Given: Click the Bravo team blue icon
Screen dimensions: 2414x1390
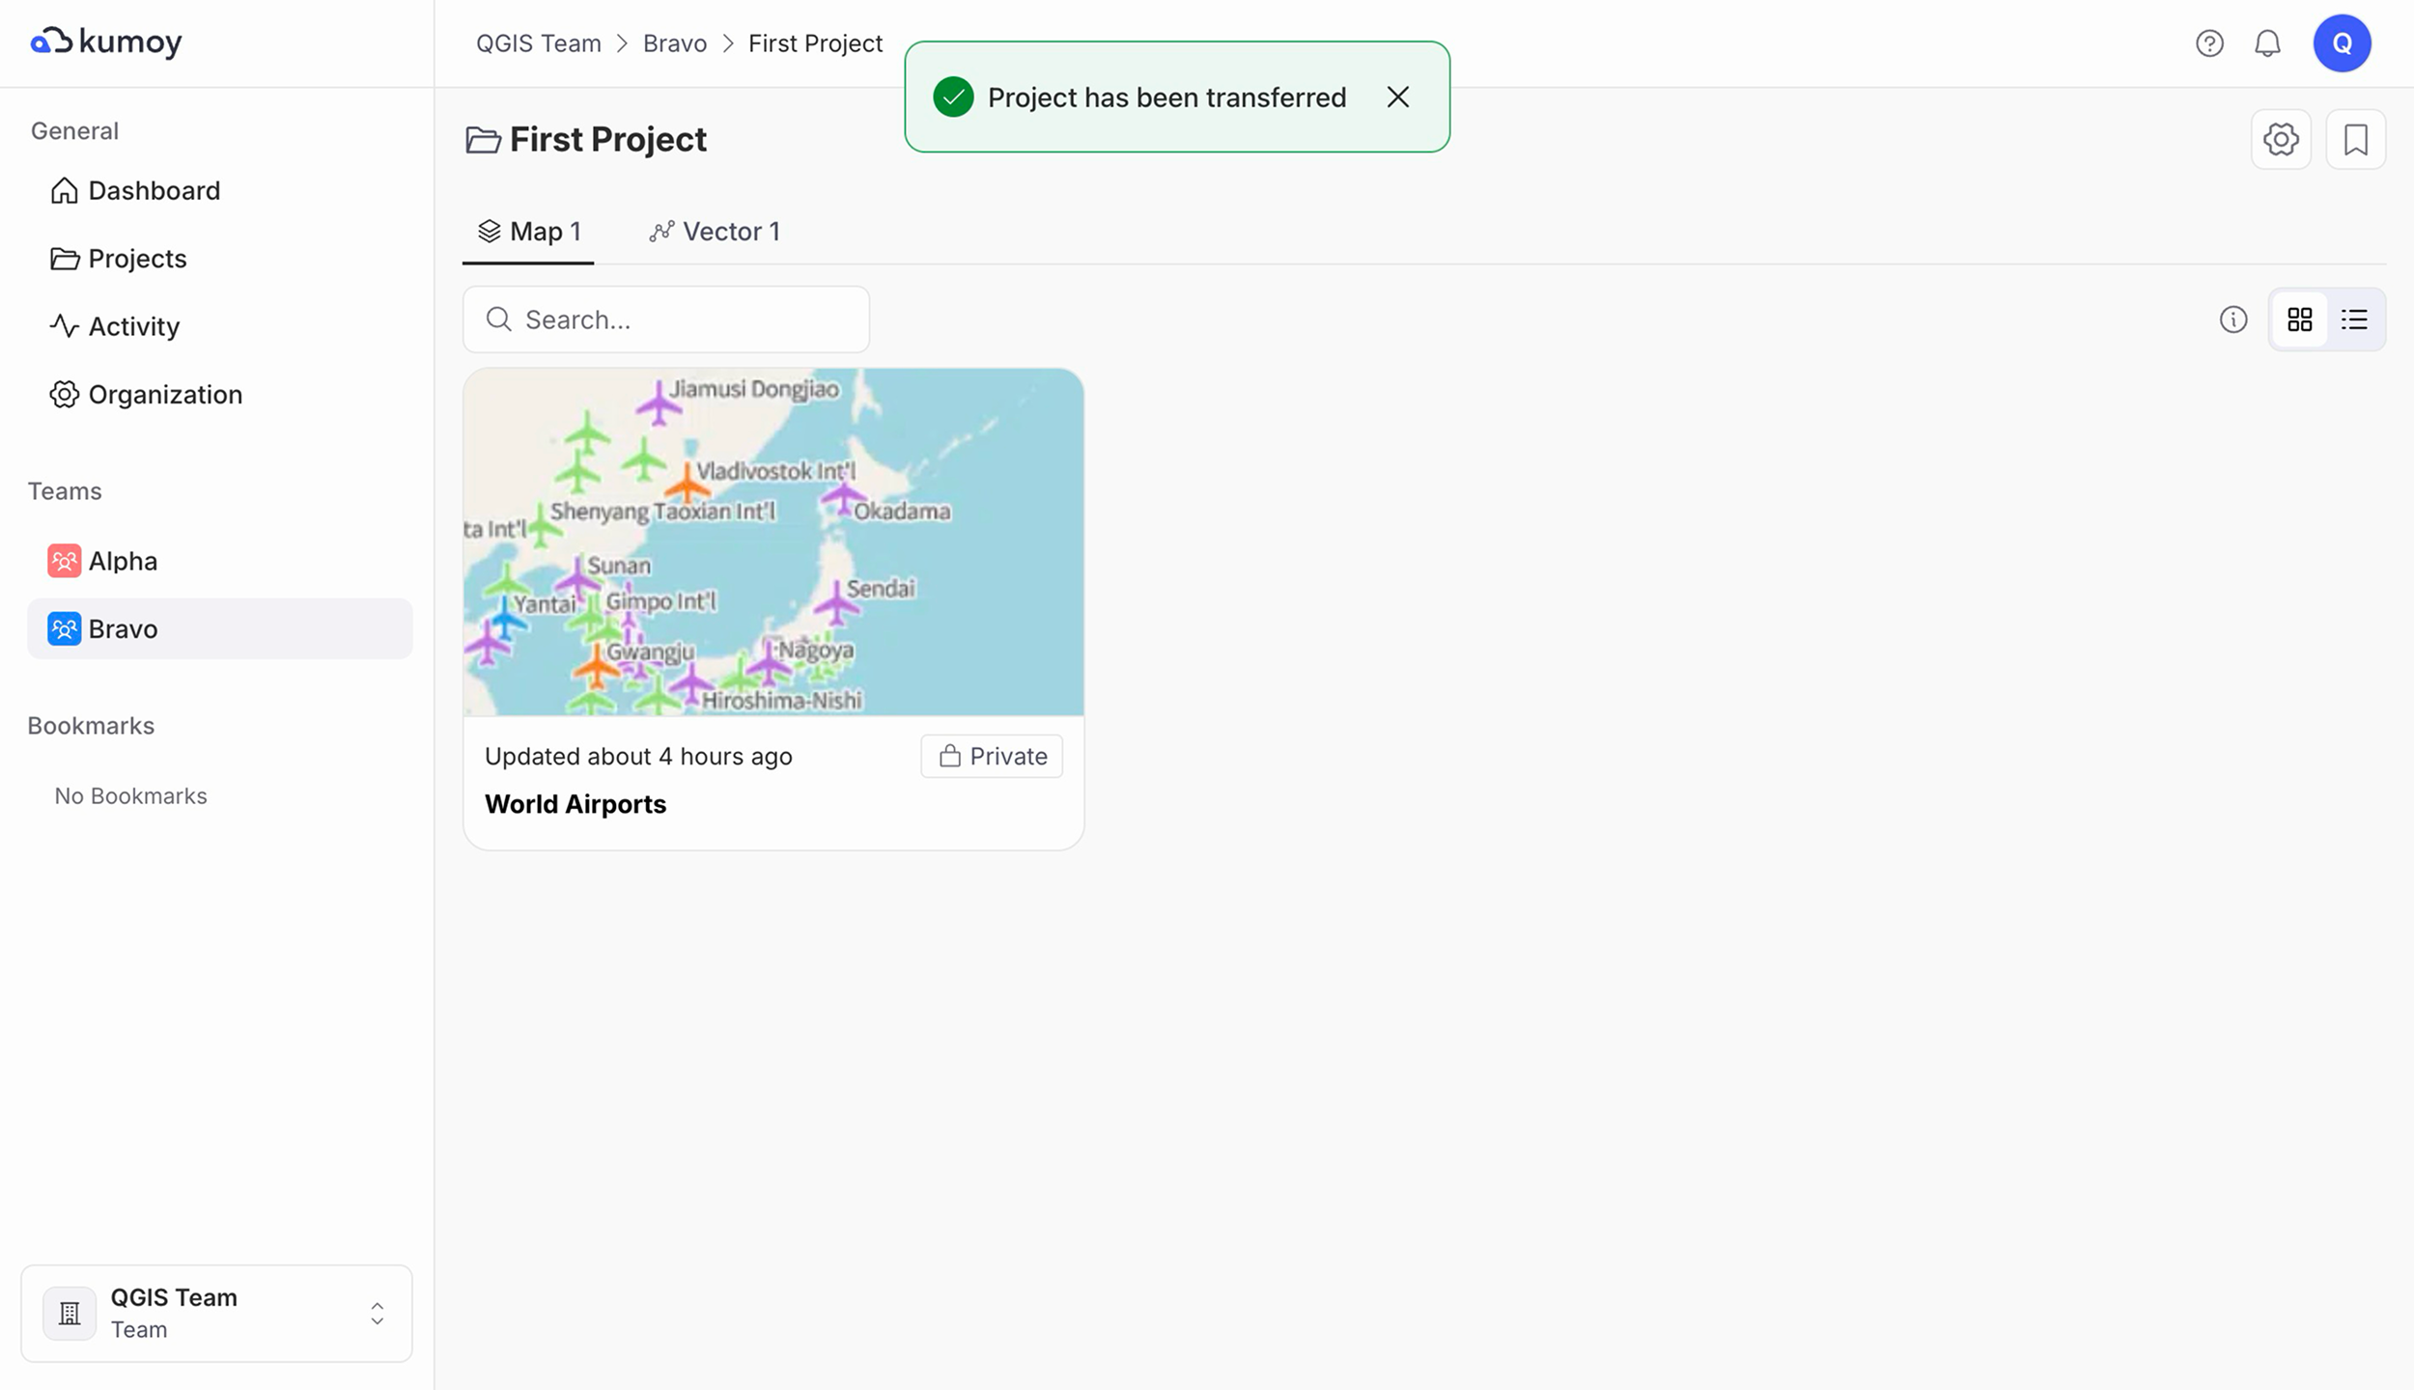Looking at the screenshot, I should click(x=64, y=628).
